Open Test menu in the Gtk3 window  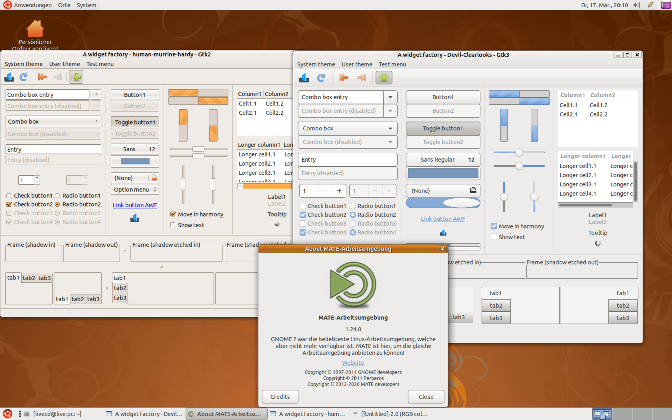pyautogui.click(x=392, y=64)
